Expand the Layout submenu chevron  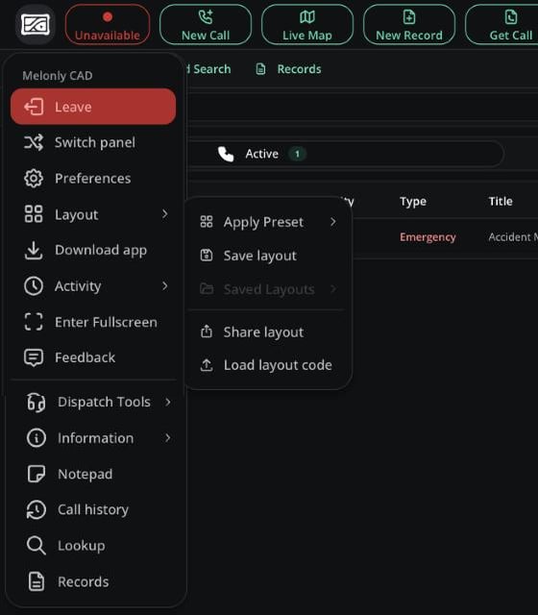[x=165, y=214]
